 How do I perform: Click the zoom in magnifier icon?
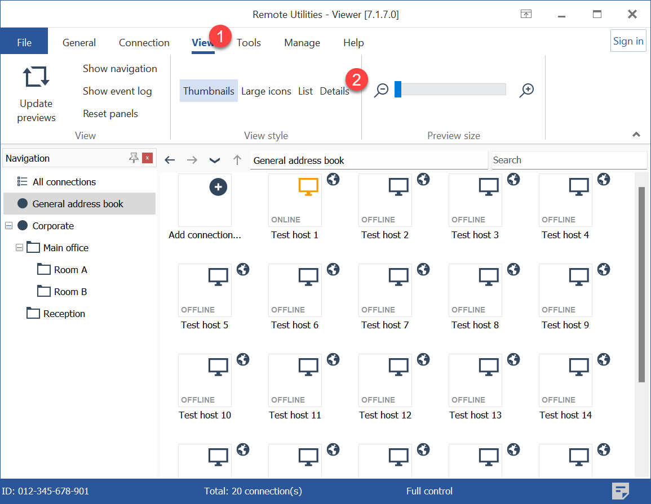pyautogui.click(x=526, y=90)
